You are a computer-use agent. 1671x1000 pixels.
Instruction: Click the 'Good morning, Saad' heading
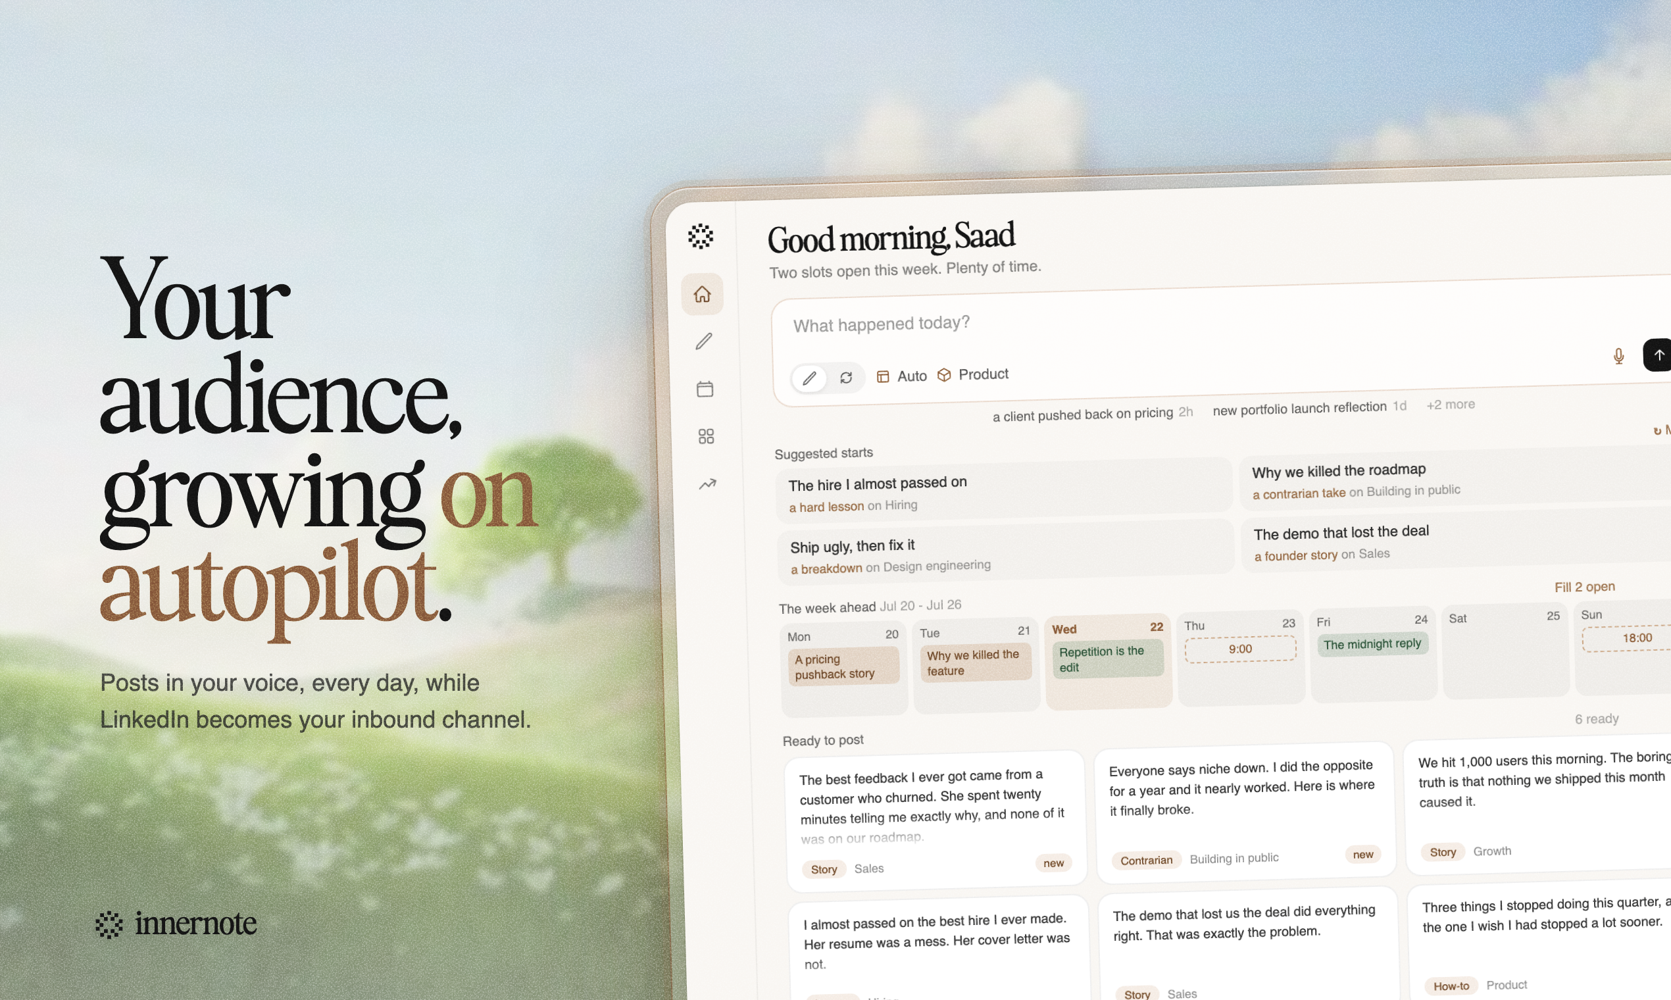click(x=891, y=238)
